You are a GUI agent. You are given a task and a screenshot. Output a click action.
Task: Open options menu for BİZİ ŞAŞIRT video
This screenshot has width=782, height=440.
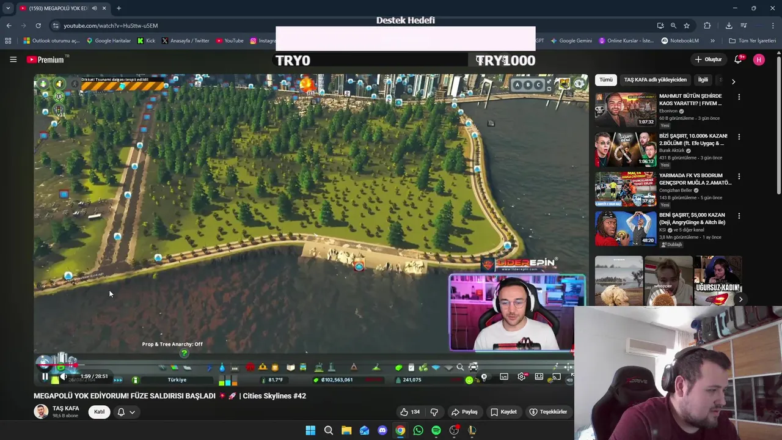pos(739,136)
